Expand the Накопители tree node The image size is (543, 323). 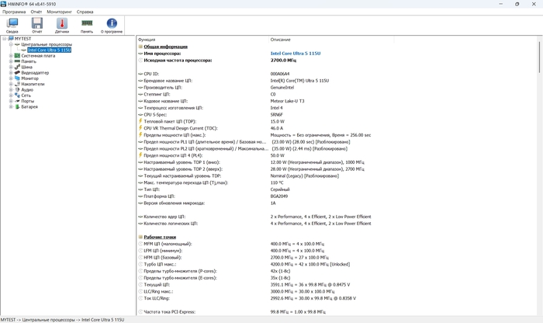click(11, 84)
